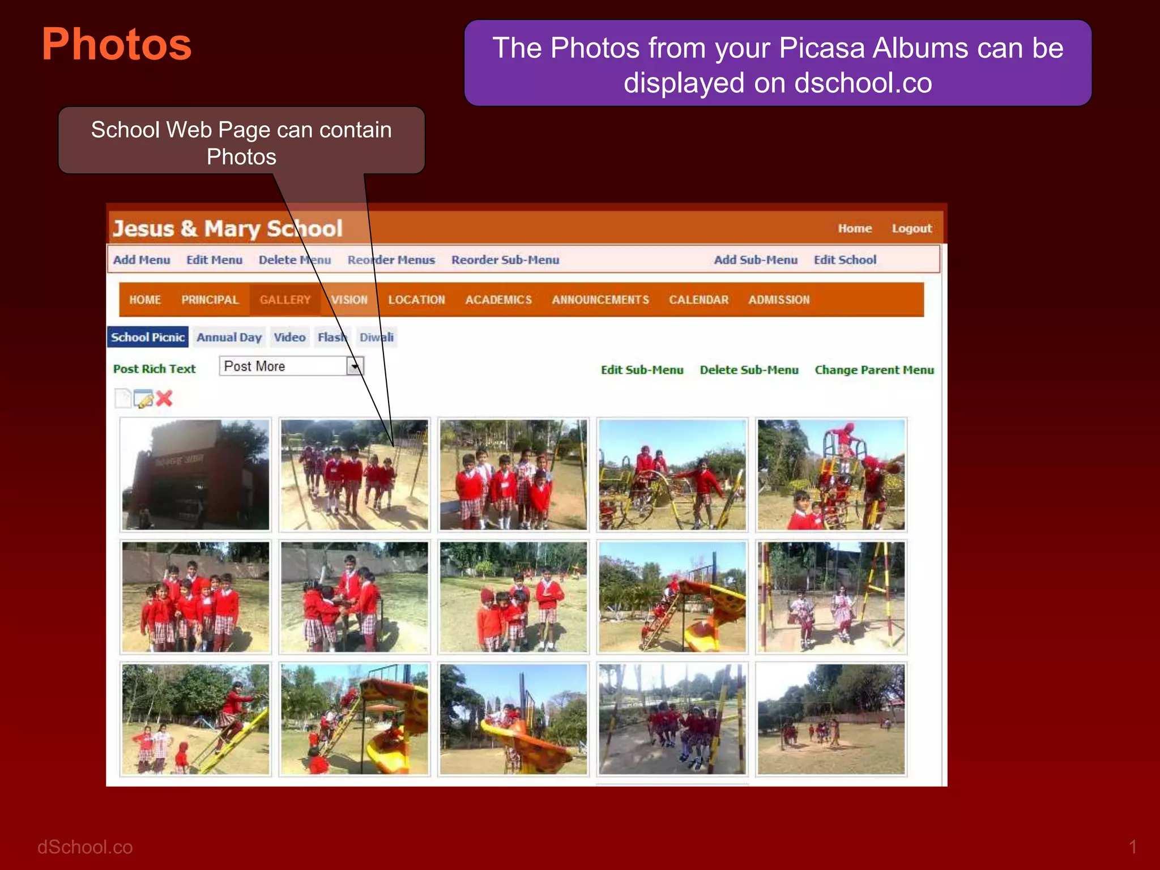Click the blank page icon above photos
1160x870 pixels.
[x=122, y=398]
